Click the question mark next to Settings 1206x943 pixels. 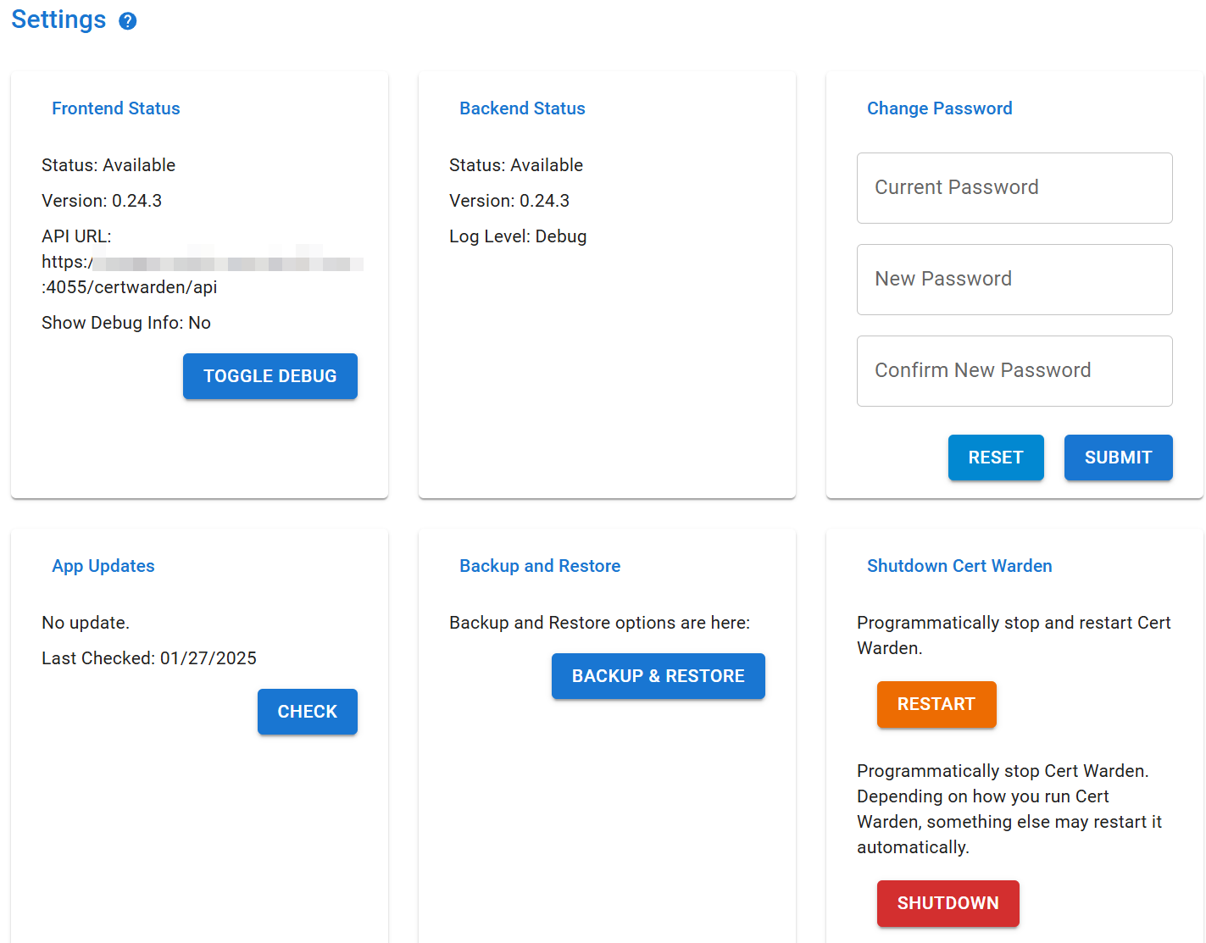click(127, 20)
